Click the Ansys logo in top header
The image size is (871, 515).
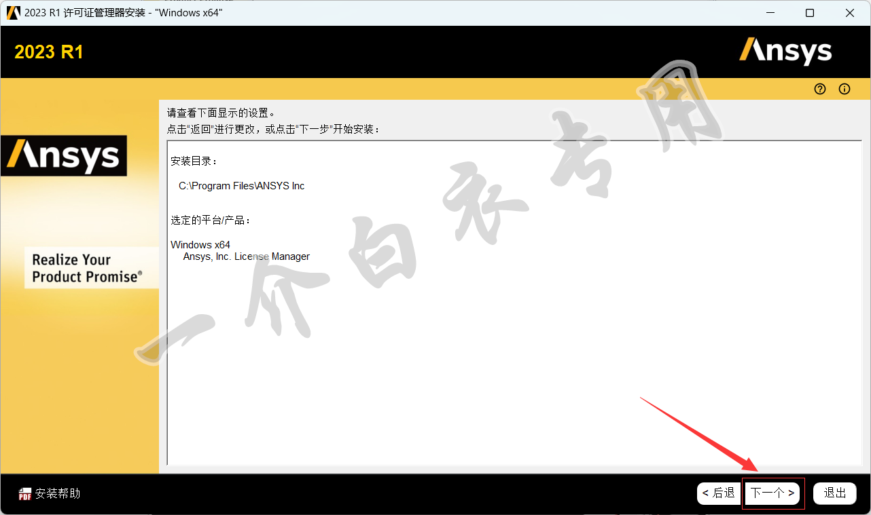coord(785,51)
